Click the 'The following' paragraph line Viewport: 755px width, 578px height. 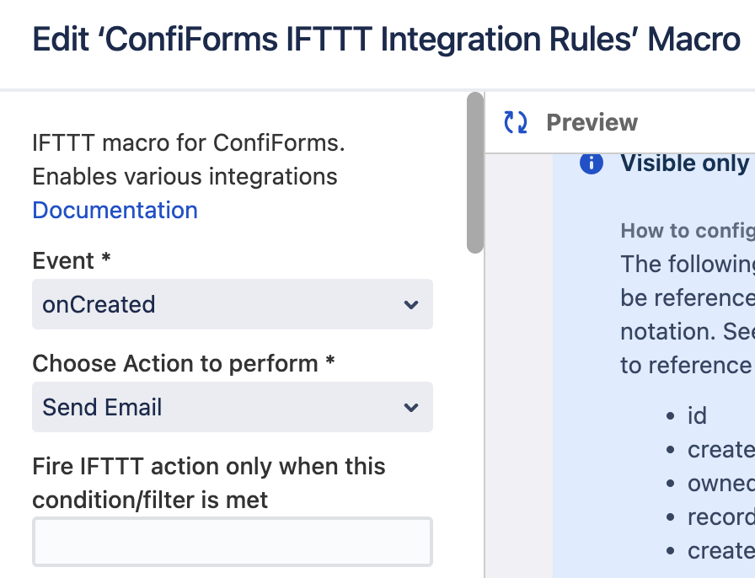click(687, 264)
